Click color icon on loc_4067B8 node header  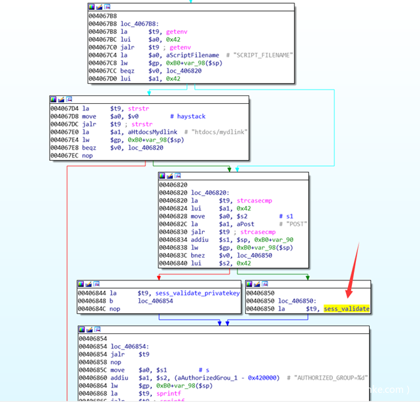point(92,7)
